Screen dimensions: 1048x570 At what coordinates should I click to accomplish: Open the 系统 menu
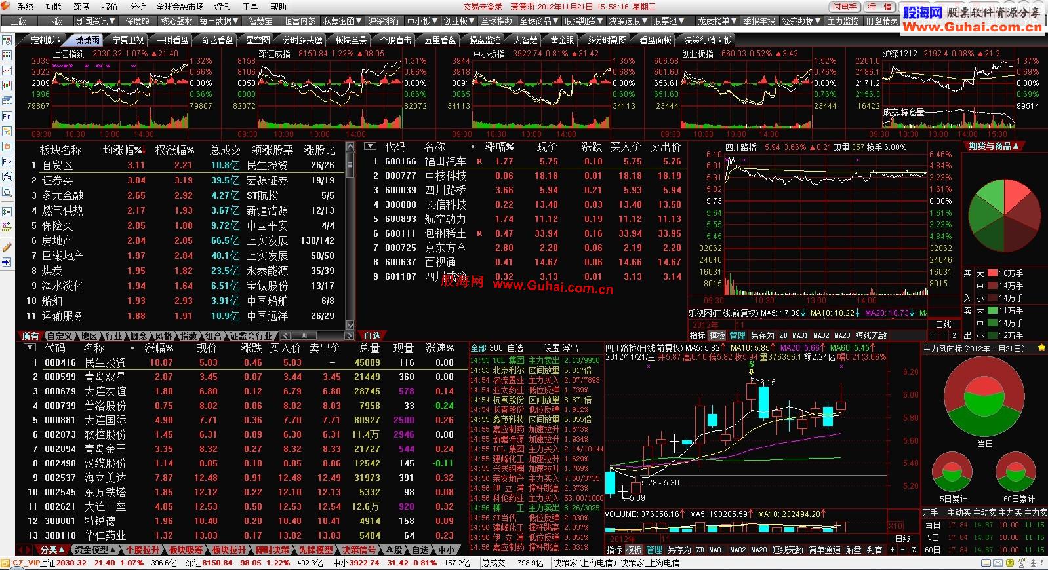click(26, 7)
